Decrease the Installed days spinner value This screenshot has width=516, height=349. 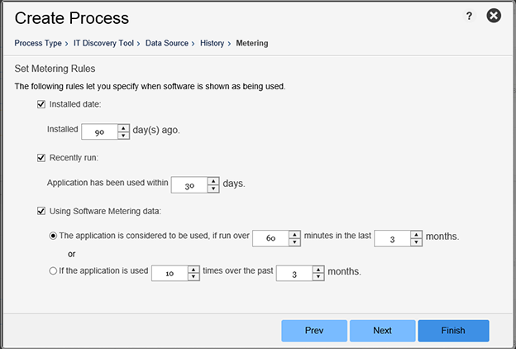[123, 134]
